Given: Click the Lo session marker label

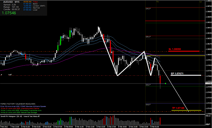Looking at the screenshot, I should (x=201, y=2).
